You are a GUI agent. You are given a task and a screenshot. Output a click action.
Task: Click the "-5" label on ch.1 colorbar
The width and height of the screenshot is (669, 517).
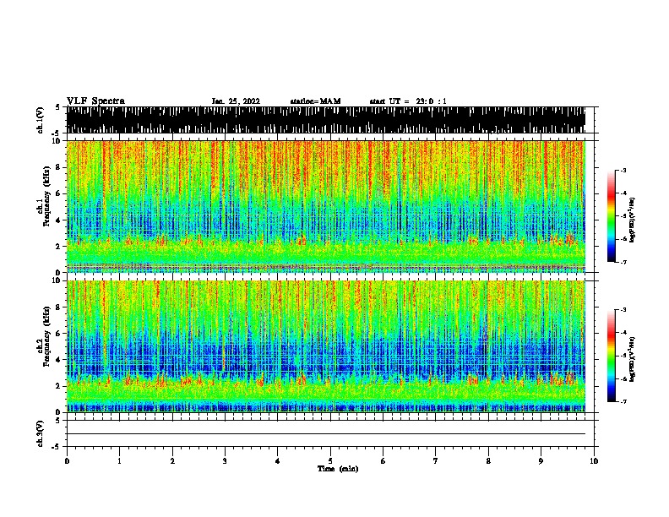pos(623,216)
